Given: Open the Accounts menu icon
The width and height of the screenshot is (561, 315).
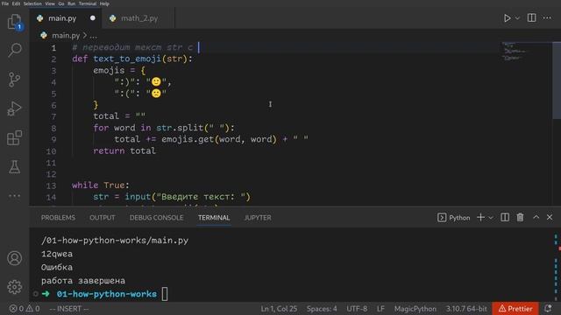Looking at the screenshot, I should 14,258.
